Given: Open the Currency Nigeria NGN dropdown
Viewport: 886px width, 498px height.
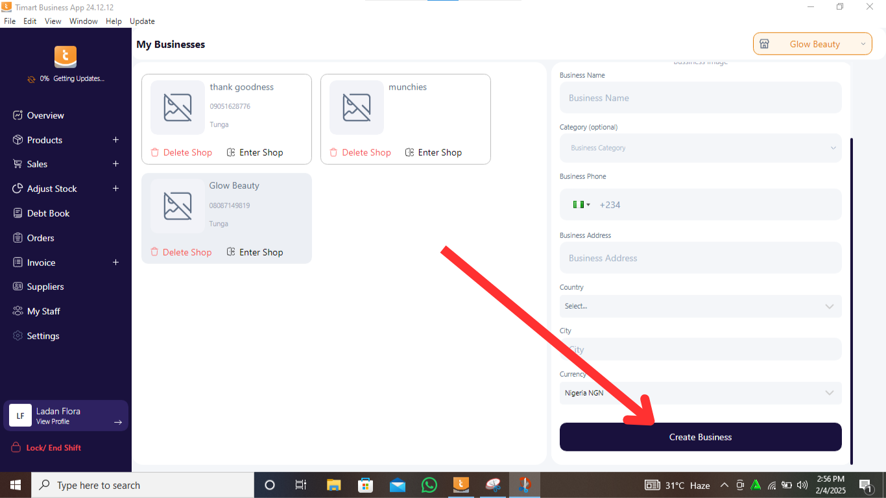Looking at the screenshot, I should click(x=700, y=393).
